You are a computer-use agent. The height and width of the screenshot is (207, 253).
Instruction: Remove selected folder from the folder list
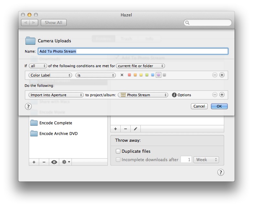click(x=44, y=162)
